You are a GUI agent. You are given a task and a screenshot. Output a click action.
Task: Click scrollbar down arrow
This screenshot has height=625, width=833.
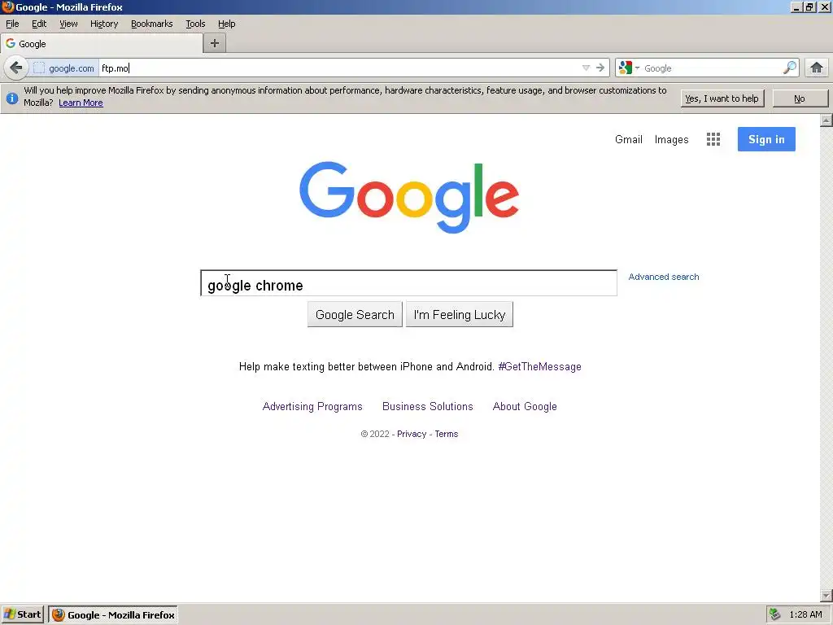tap(826, 596)
